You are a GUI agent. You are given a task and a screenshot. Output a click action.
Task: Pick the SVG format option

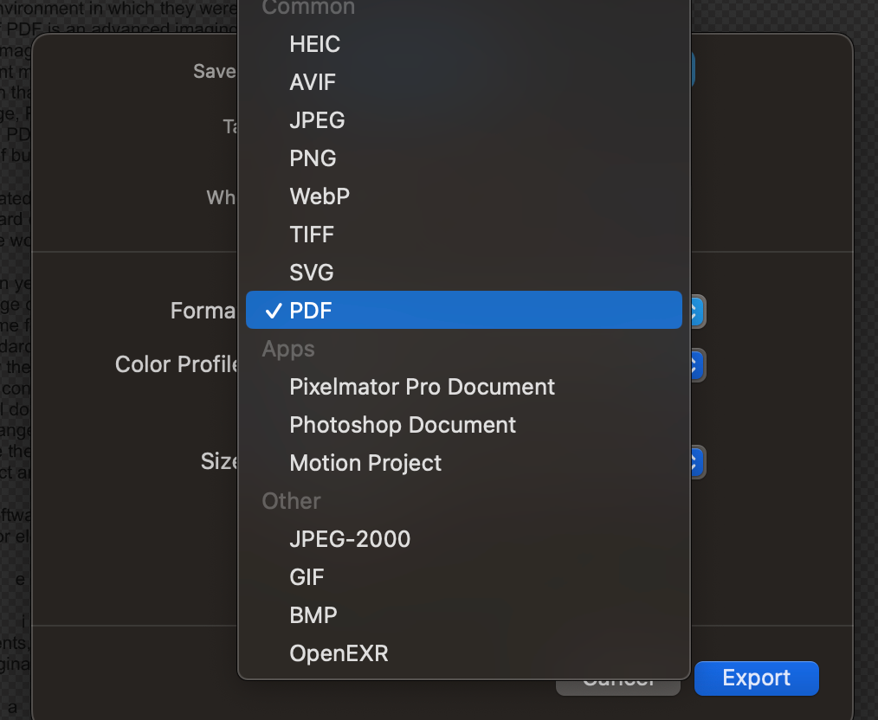tap(463, 273)
